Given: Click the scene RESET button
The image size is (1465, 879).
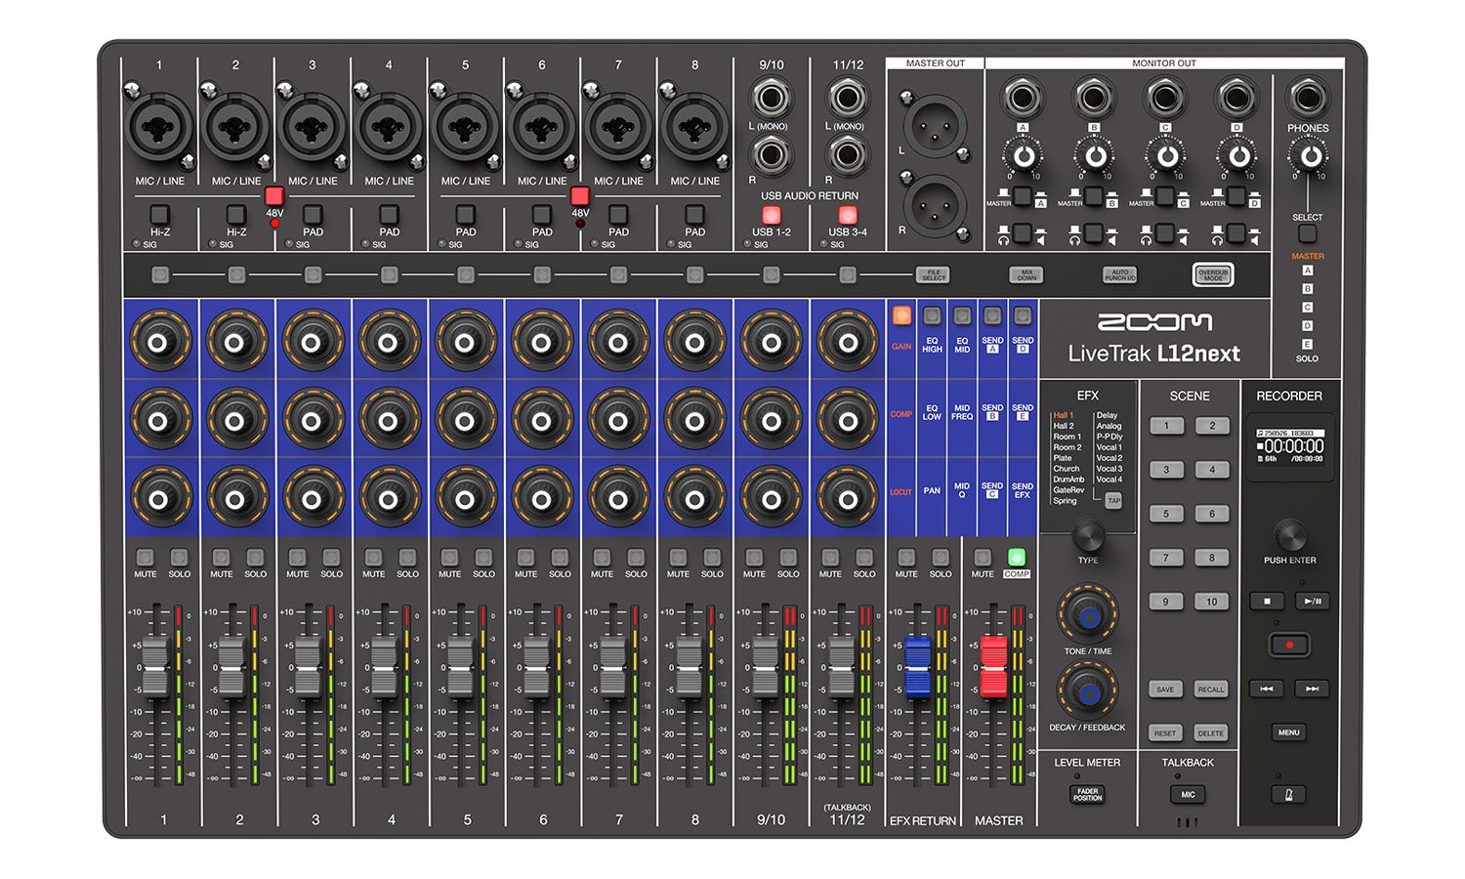Looking at the screenshot, I should tap(1165, 732).
